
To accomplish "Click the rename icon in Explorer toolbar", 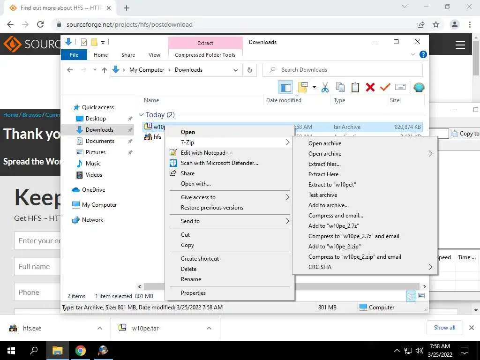I will point(400,88).
